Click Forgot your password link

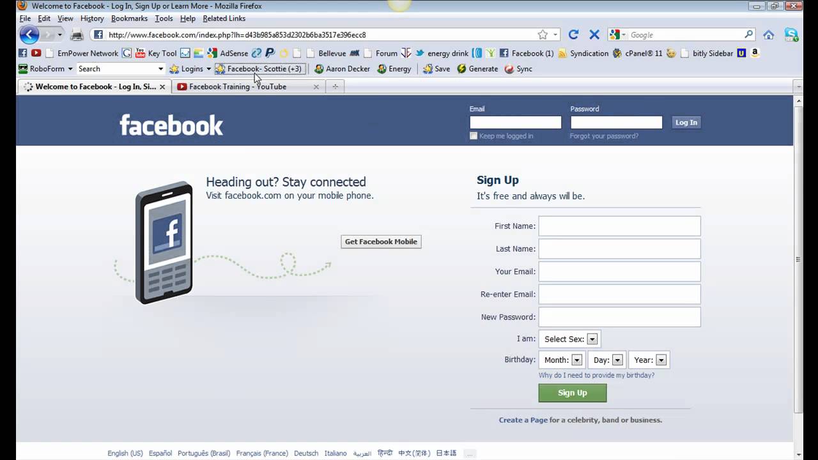pyautogui.click(x=604, y=136)
